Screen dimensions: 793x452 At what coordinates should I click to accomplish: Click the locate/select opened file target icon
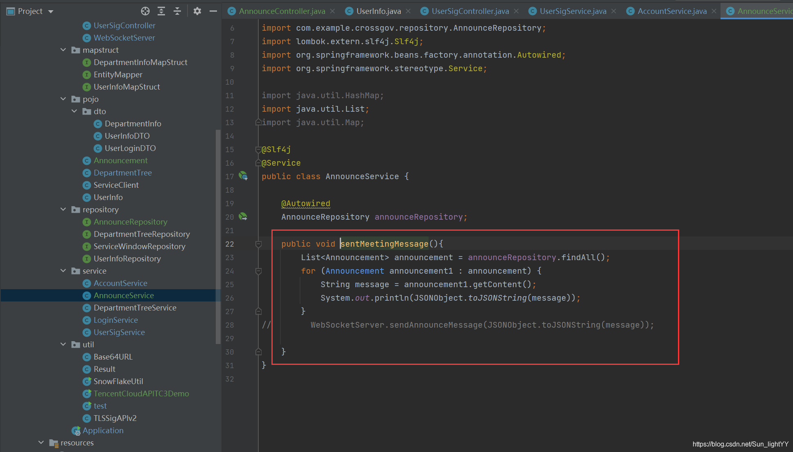click(145, 11)
